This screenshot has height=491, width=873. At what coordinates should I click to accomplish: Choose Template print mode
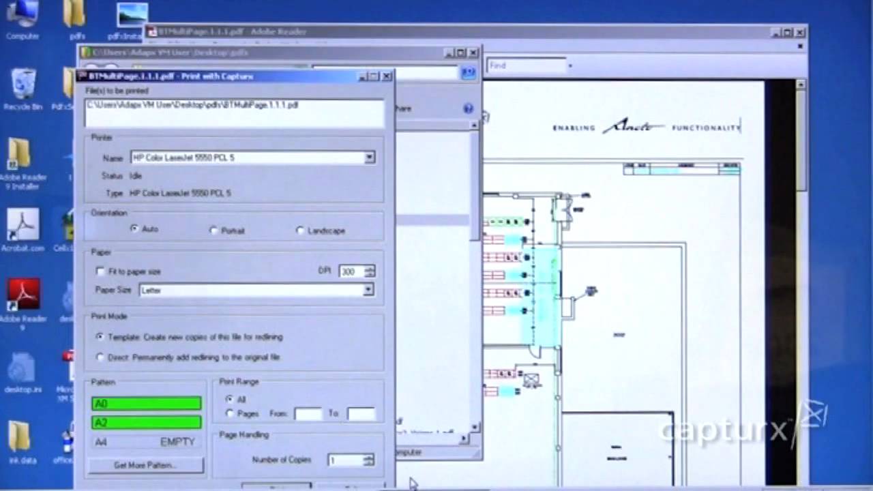[x=100, y=337]
